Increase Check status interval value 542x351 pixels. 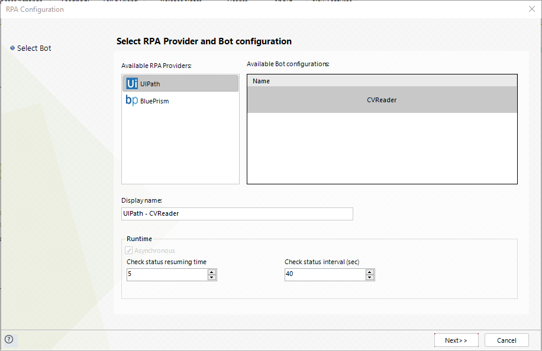(x=370, y=272)
